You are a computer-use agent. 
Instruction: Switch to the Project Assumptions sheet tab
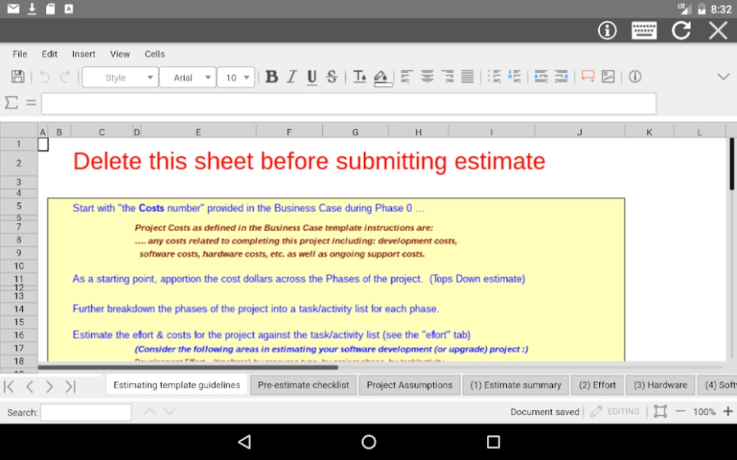coord(409,385)
